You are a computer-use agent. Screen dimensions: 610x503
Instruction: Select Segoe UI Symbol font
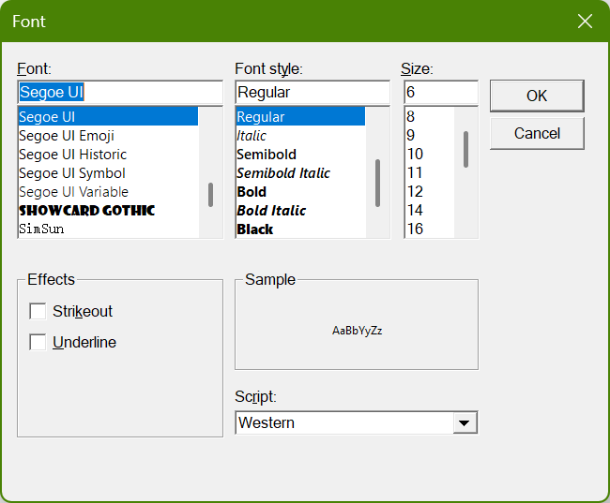tap(108, 173)
